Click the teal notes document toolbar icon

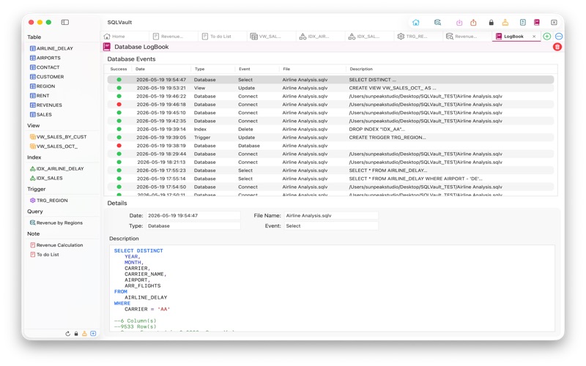pos(522,23)
